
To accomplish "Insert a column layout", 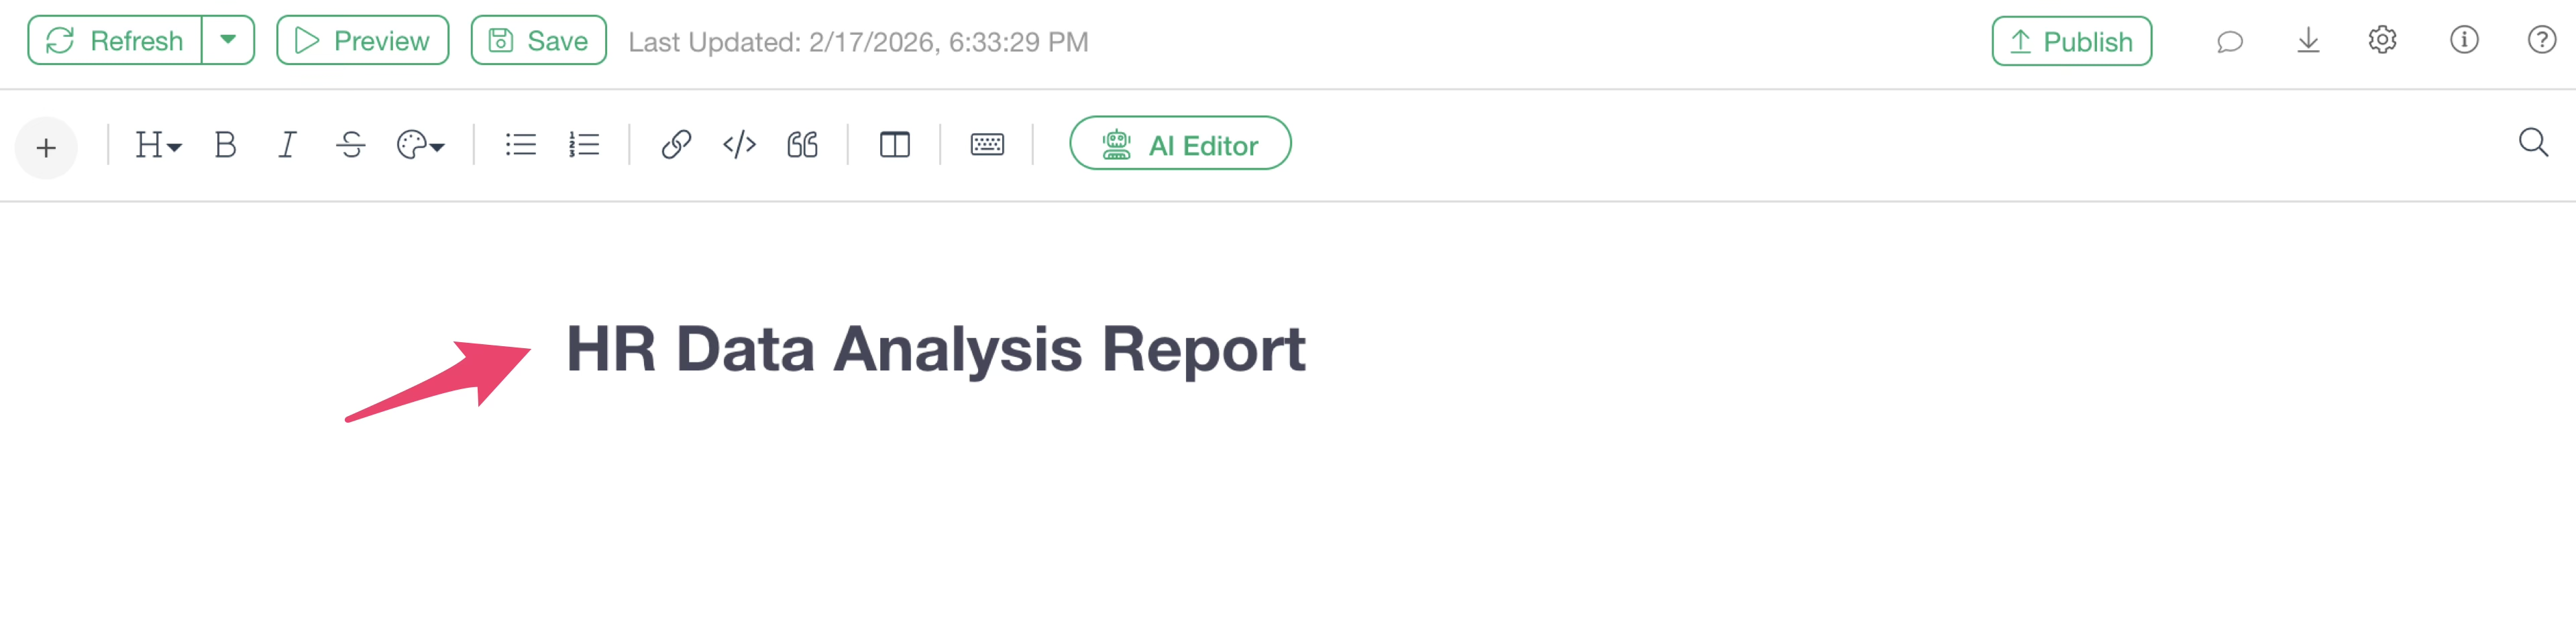I will point(894,145).
